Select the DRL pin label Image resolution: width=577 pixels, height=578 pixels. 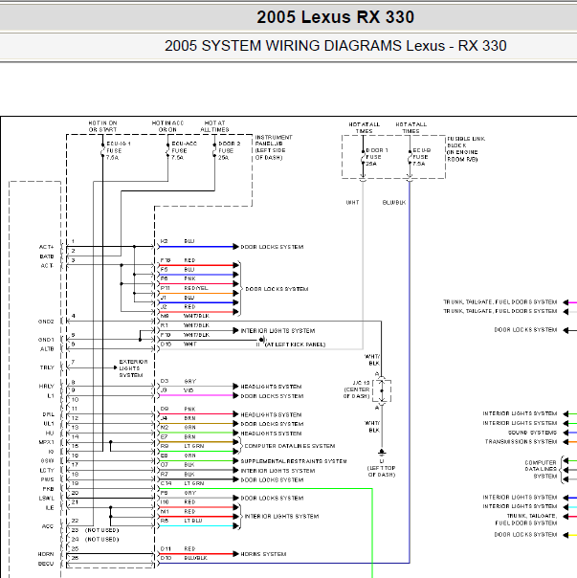[48, 414]
